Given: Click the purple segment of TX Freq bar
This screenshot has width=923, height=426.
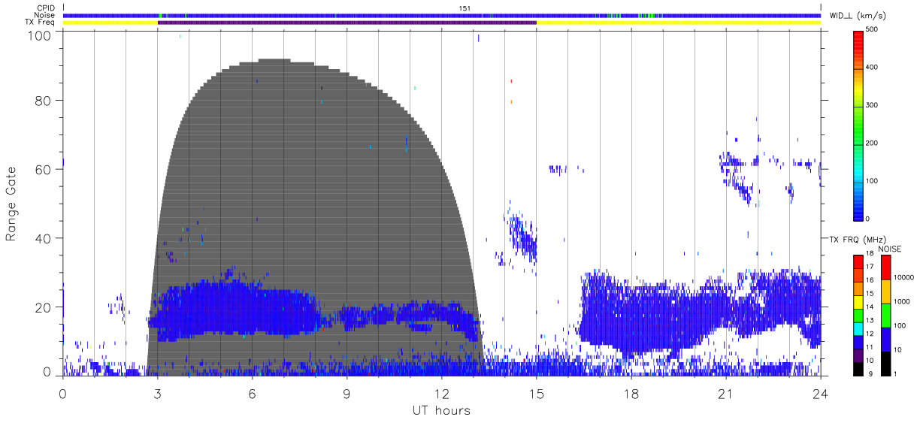Looking at the screenshot, I should [x=347, y=23].
